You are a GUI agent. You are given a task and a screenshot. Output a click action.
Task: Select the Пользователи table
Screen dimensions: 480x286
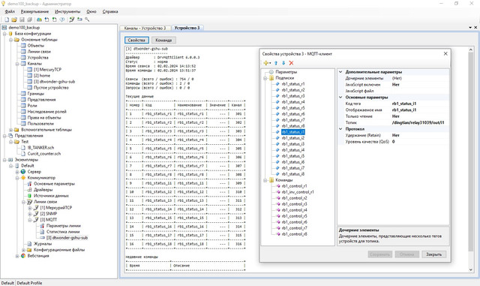[x=40, y=124]
